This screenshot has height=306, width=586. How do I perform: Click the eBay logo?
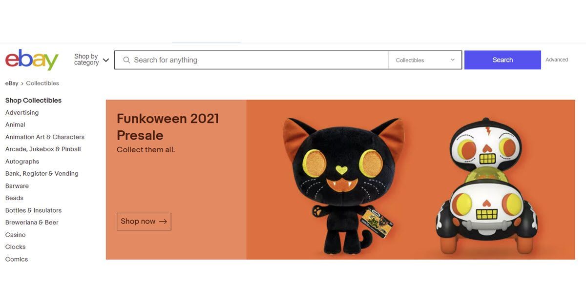32,60
